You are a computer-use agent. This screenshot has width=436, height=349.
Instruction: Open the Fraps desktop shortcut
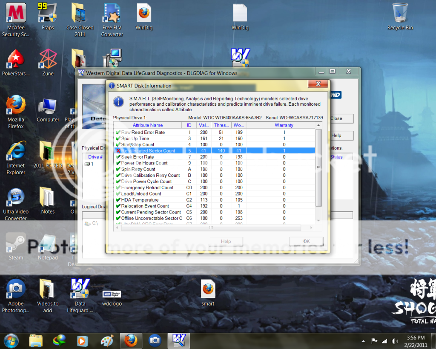[x=48, y=17]
